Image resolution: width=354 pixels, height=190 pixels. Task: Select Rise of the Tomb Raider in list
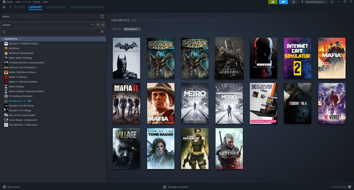pyautogui.click(x=22, y=115)
